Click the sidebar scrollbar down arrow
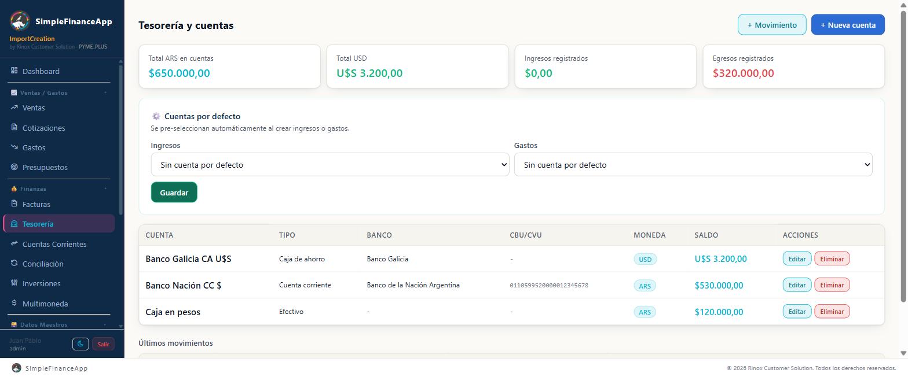Screen dimensions: 908x377 (120, 326)
